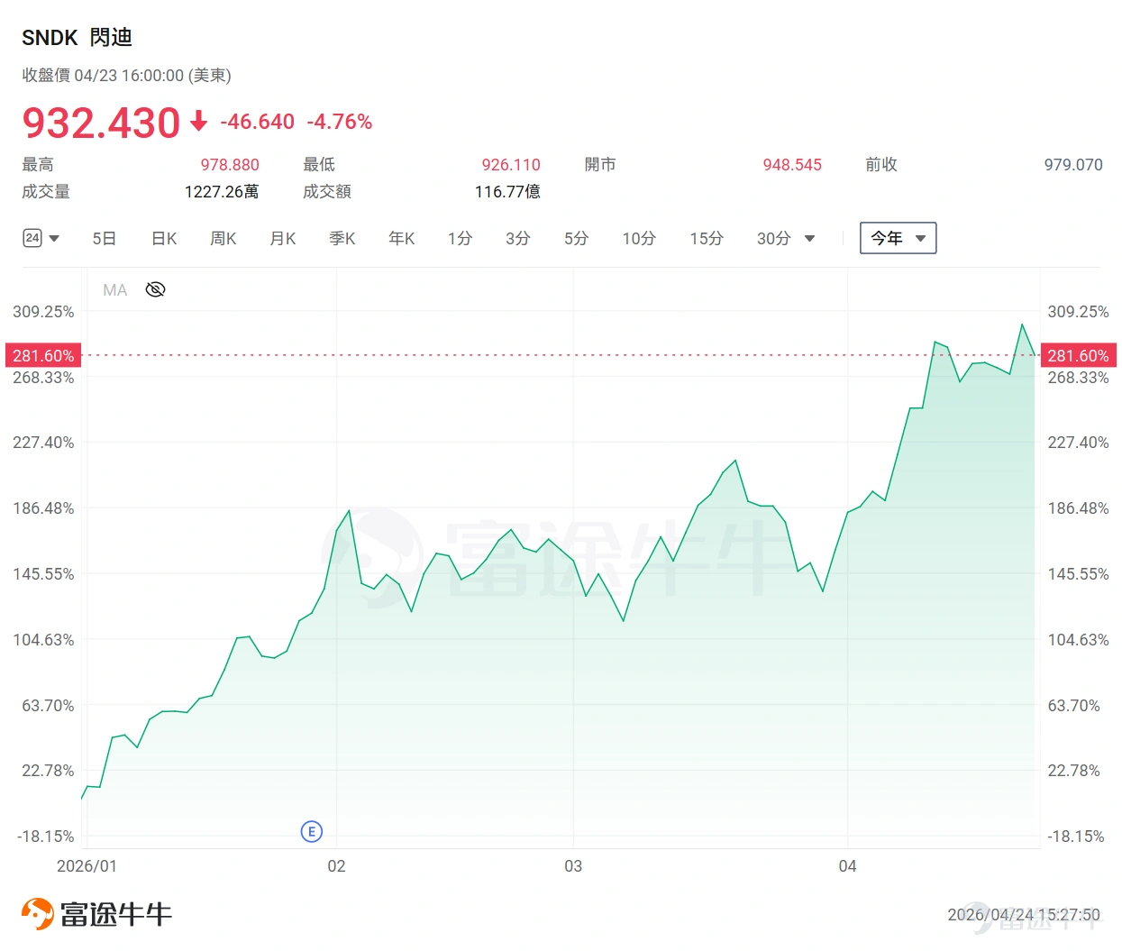This screenshot has width=1122, height=951.
Task: Expand arrow beside the 24 icon
Action: 54,239
